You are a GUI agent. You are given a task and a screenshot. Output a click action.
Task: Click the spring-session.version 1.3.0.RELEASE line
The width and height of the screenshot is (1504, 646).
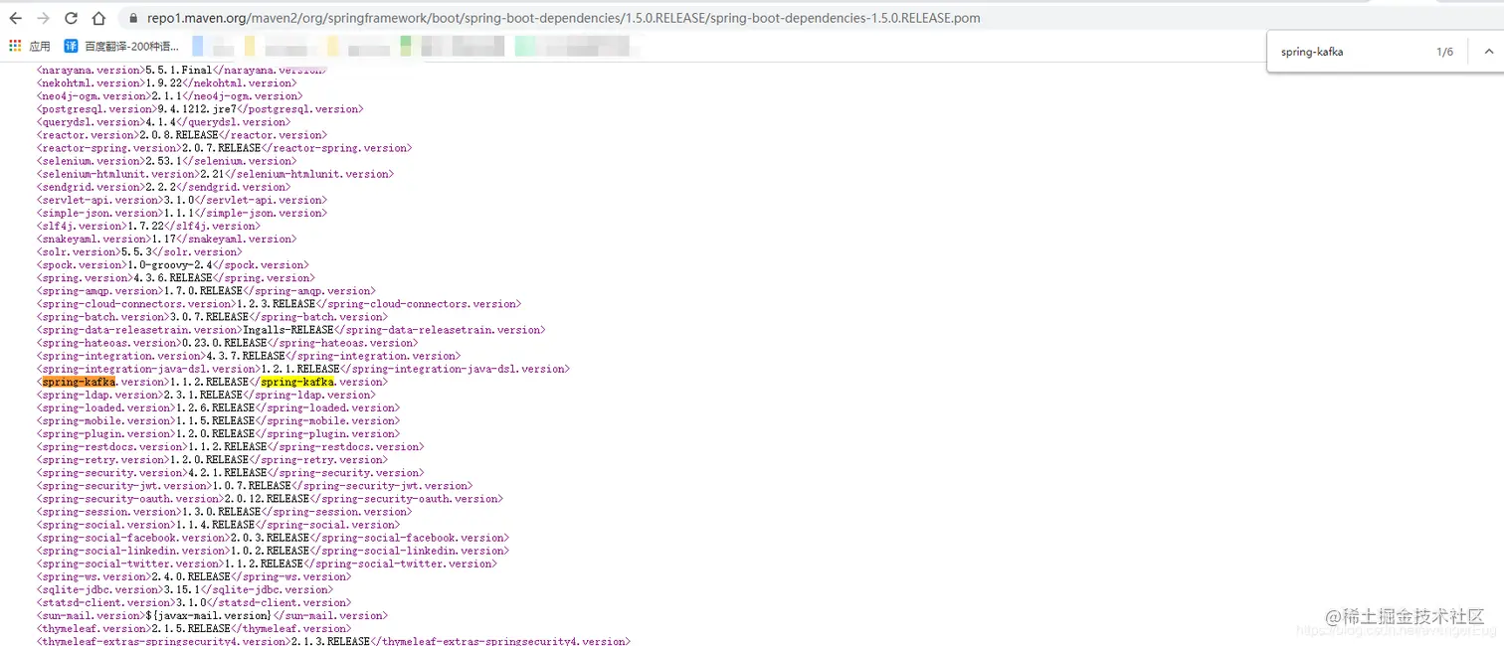(224, 511)
